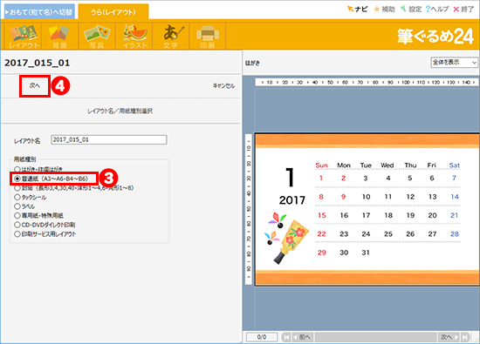Open 設定 (settings) in the top bar
The width and height of the screenshot is (480, 344).
point(411,10)
